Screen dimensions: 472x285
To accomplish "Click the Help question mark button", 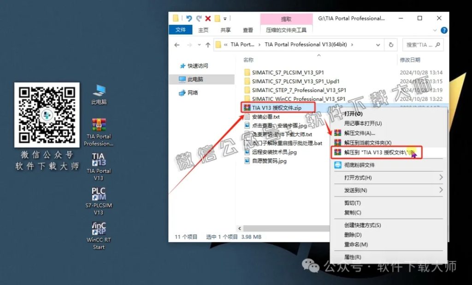I will pyautogui.click(x=443, y=30).
